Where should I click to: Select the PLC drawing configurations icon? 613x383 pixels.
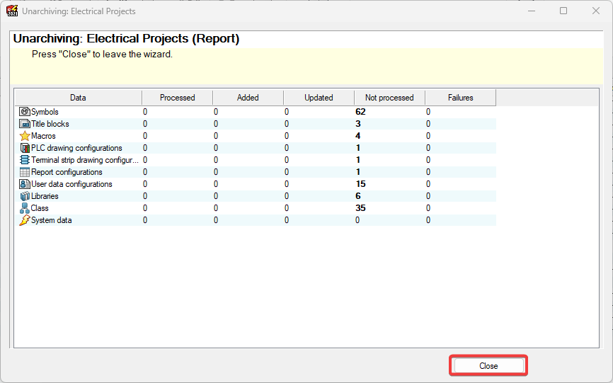click(x=25, y=148)
